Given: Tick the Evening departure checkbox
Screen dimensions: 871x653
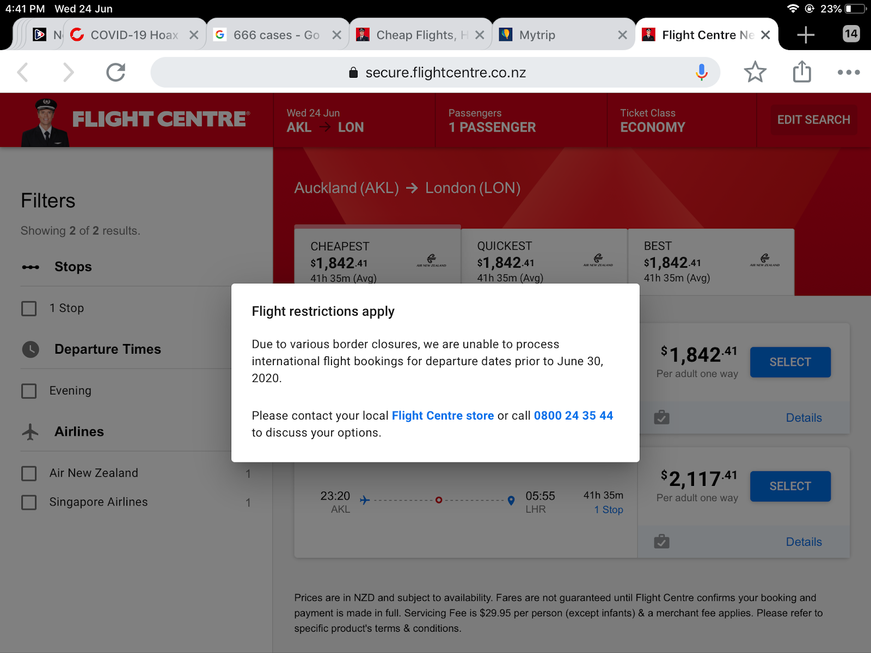Looking at the screenshot, I should click(x=29, y=391).
